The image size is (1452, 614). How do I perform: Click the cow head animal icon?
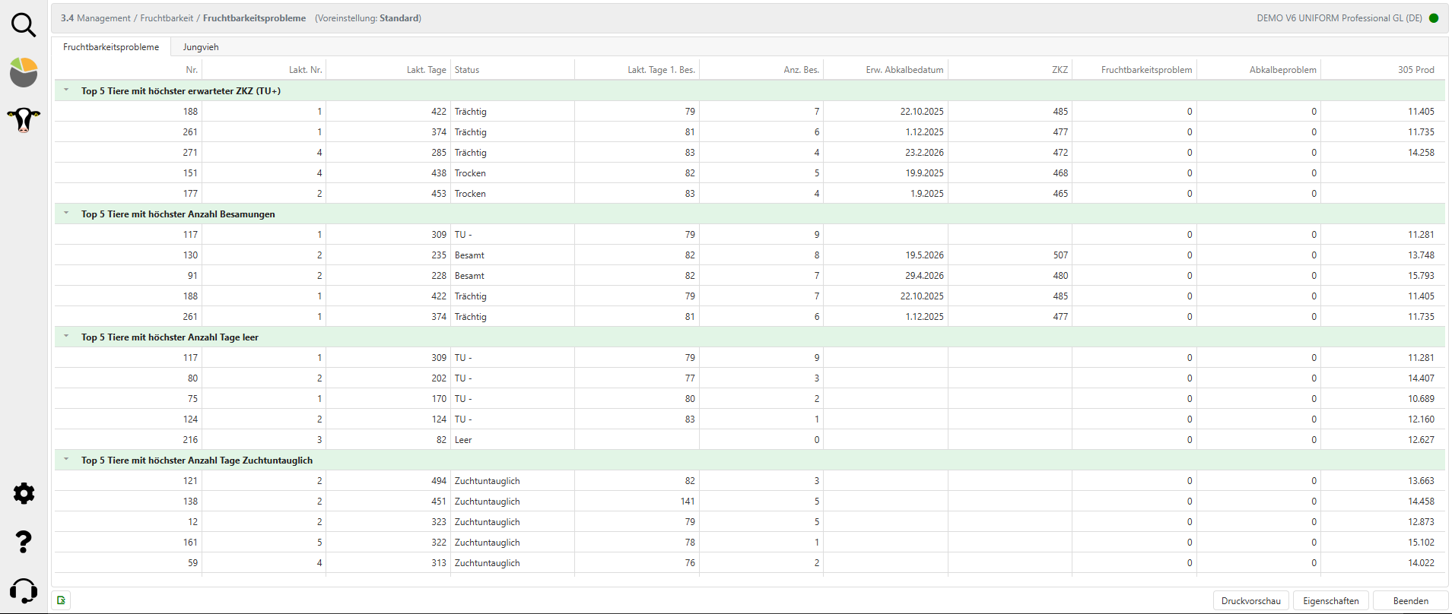click(24, 119)
